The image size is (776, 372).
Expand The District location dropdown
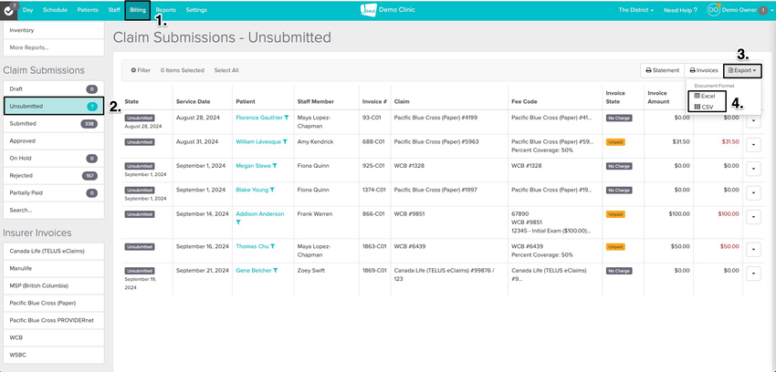click(636, 10)
